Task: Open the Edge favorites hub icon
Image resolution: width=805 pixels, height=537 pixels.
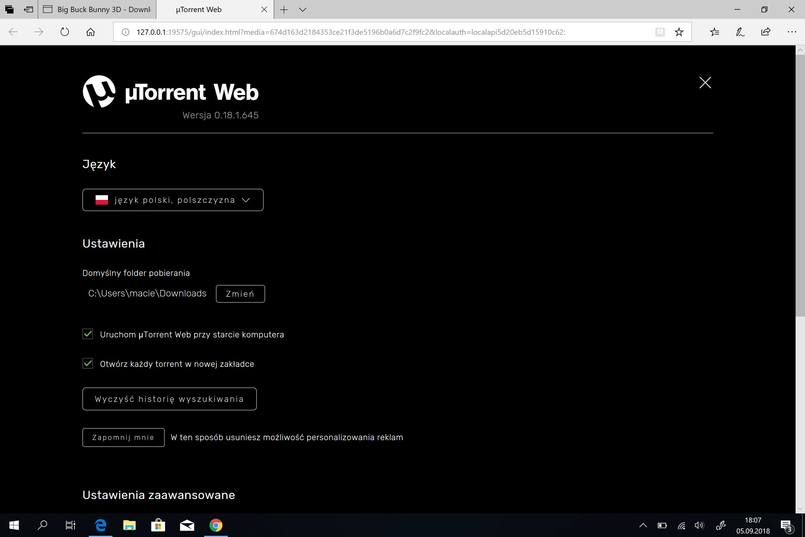Action: 714,32
